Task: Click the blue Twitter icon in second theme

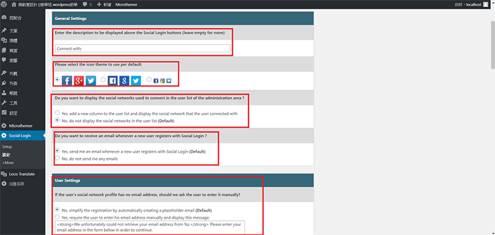Action: (x=136, y=80)
